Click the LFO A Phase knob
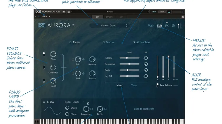Viewport: 222px width, 124px height. pos(67,114)
